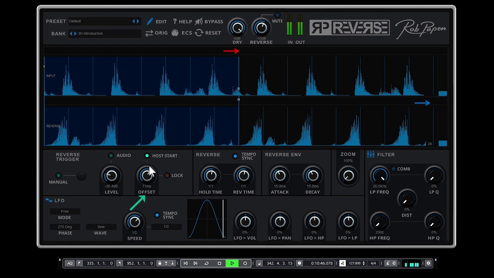This screenshot has height=278, width=494.
Task: Select next preset with right arrow
Action: (138, 21)
